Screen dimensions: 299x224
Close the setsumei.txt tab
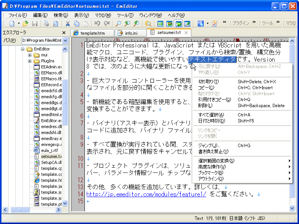coord(186,33)
